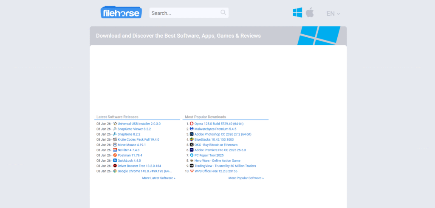The width and height of the screenshot is (435, 208).
Task: Click Most Popular Downloads heading
Action: pos(205,117)
